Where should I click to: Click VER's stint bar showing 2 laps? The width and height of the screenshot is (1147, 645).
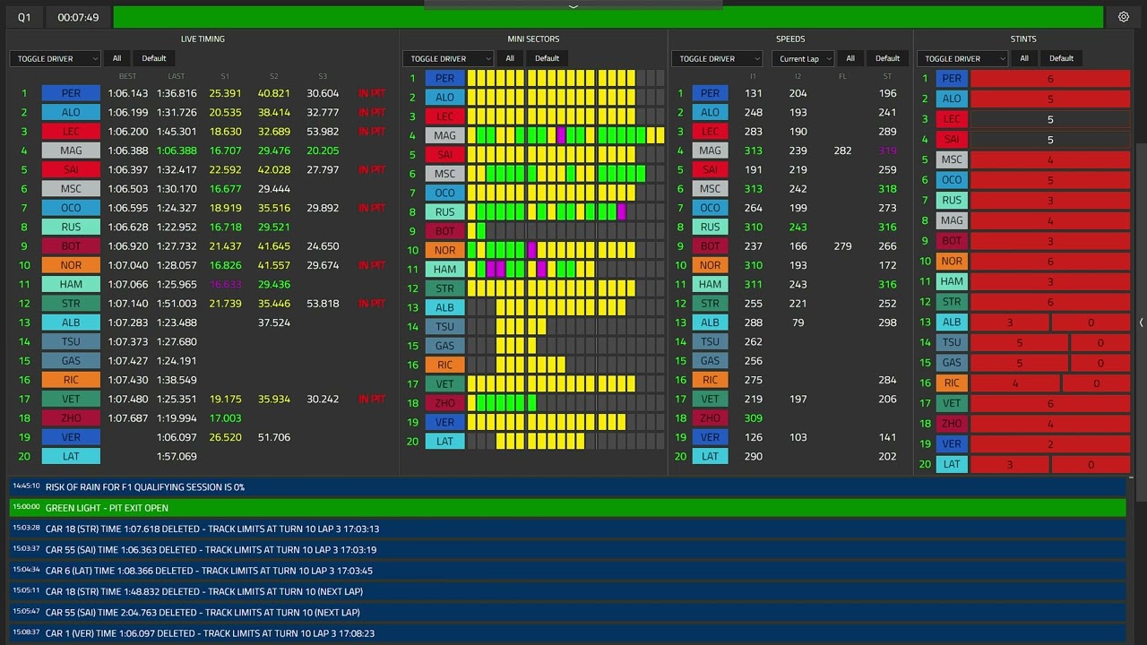point(1050,444)
